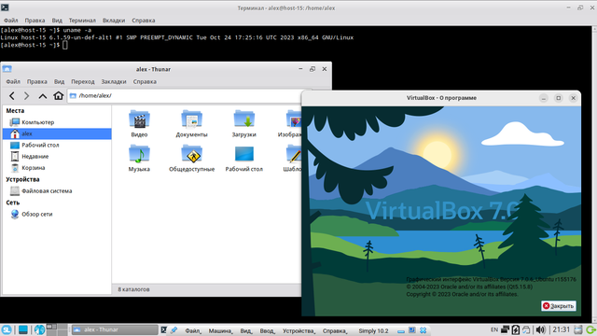Open the partially hidden Шаблоны folder
This screenshot has width=597, height=336.
pos(292,158)
